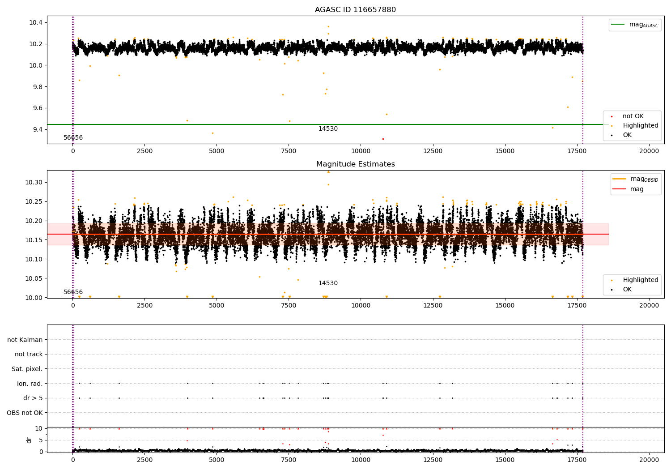Click orange mag OBSID legend line
671x470 pixels.
pyautogui.click(x=620, y=179)
